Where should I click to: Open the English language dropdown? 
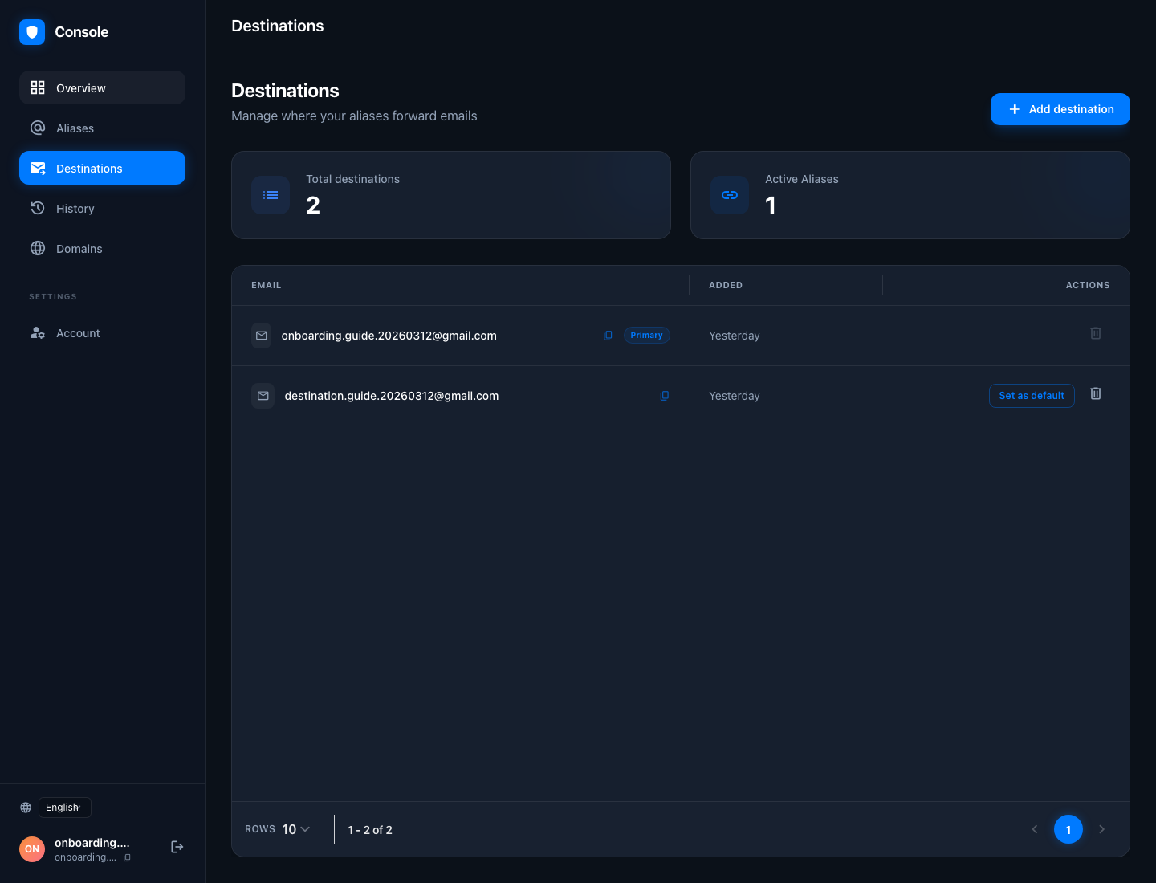click(x=64, y=808)
